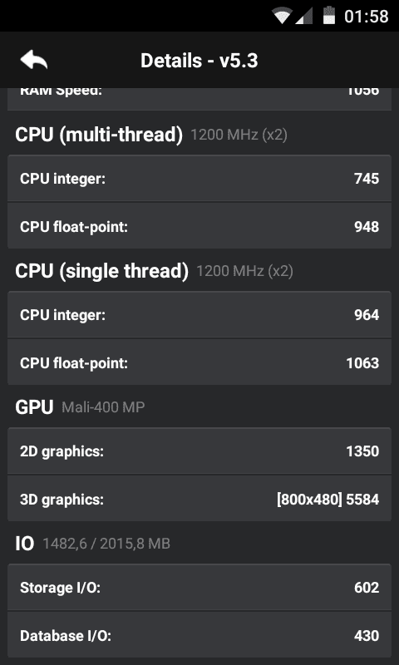The height and width of the screenshot is (665, 399).
Task: Open the 2D graphics score row
Action: [199, 451]
